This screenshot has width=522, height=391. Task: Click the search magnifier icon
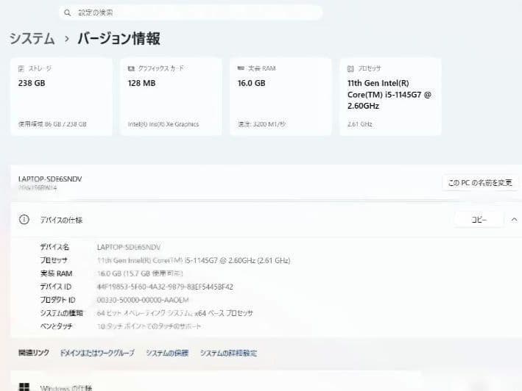tap(67, 13)
